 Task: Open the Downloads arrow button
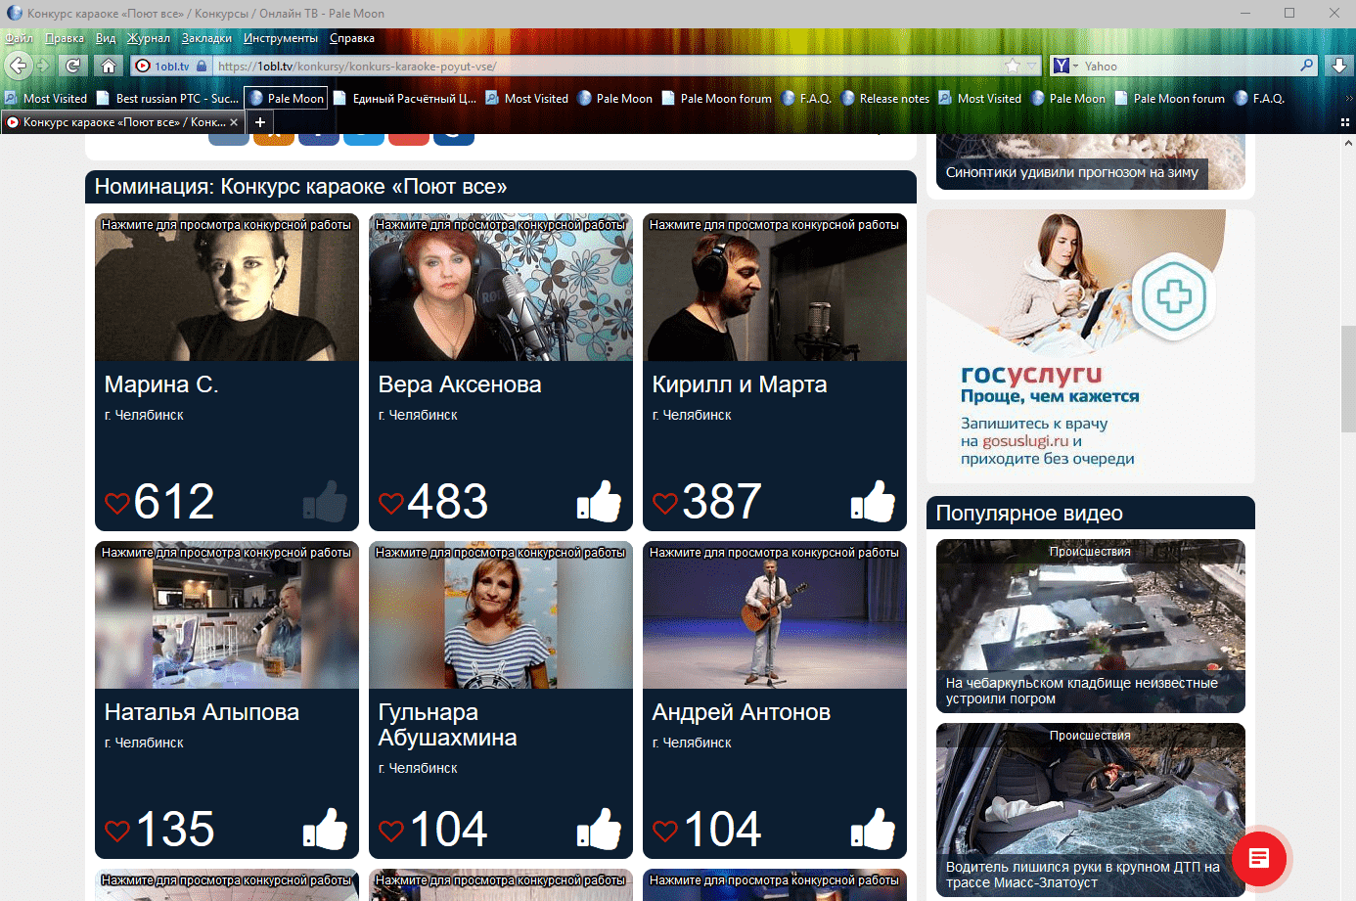[1339, 66]
